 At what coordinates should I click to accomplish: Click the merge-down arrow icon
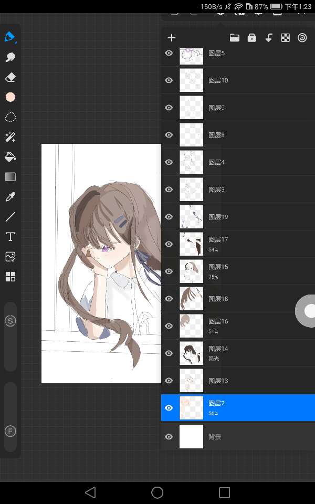coord(268,38)
